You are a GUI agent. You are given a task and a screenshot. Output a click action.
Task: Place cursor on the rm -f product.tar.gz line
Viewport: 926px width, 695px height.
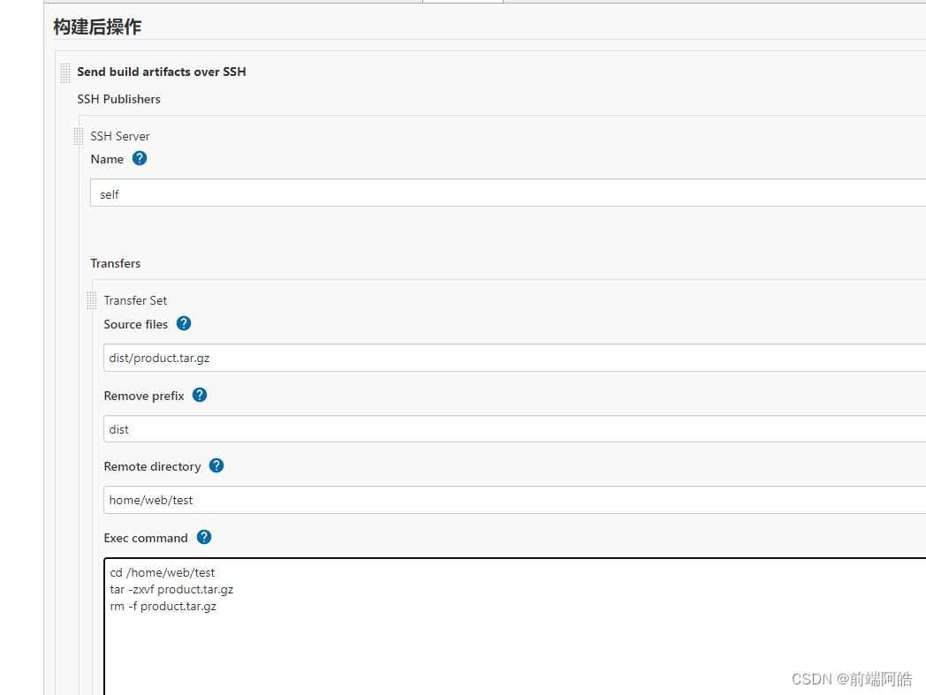click(163, 607)
